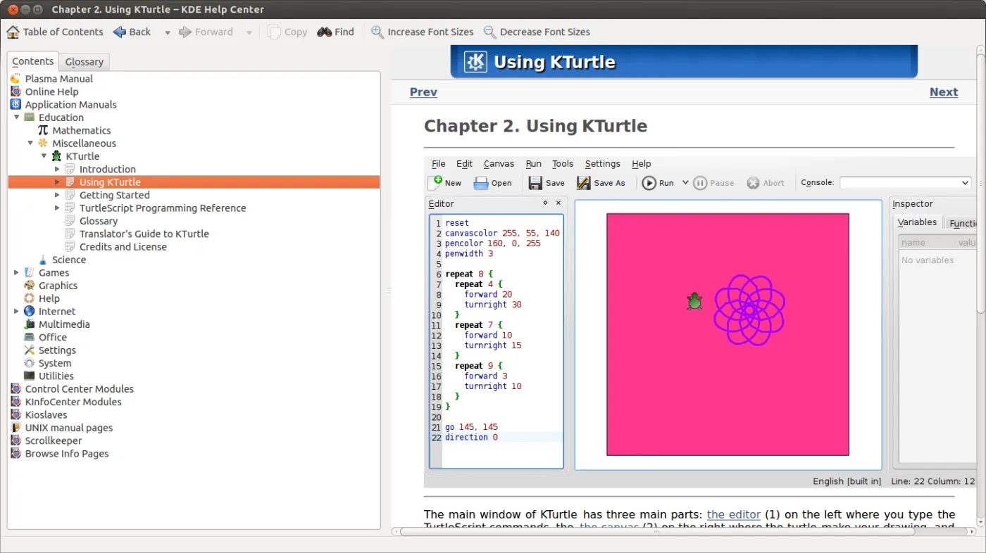The width and height of the screenshot is (986, 553).
Task: Click the Graphics palette icon
Action: click(29, 285)
